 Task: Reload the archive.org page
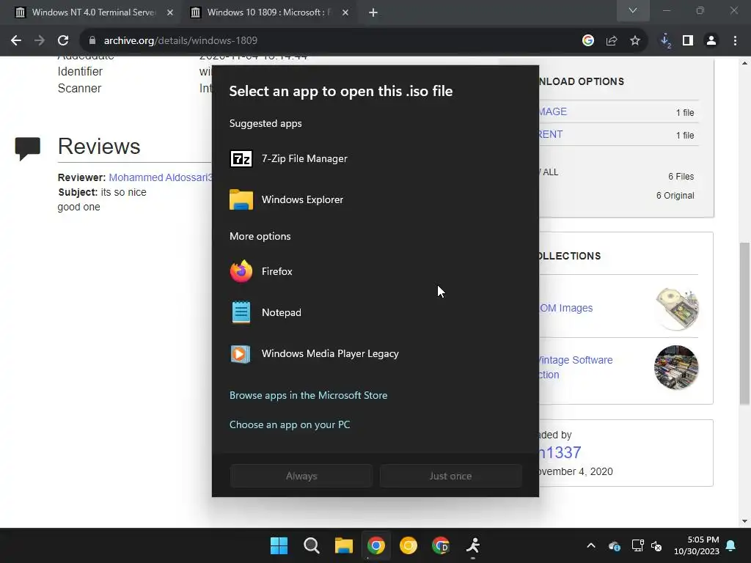[63, 41]
